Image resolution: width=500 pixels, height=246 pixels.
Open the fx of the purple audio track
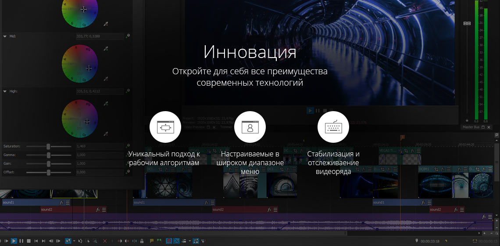(x=484, y=217)
